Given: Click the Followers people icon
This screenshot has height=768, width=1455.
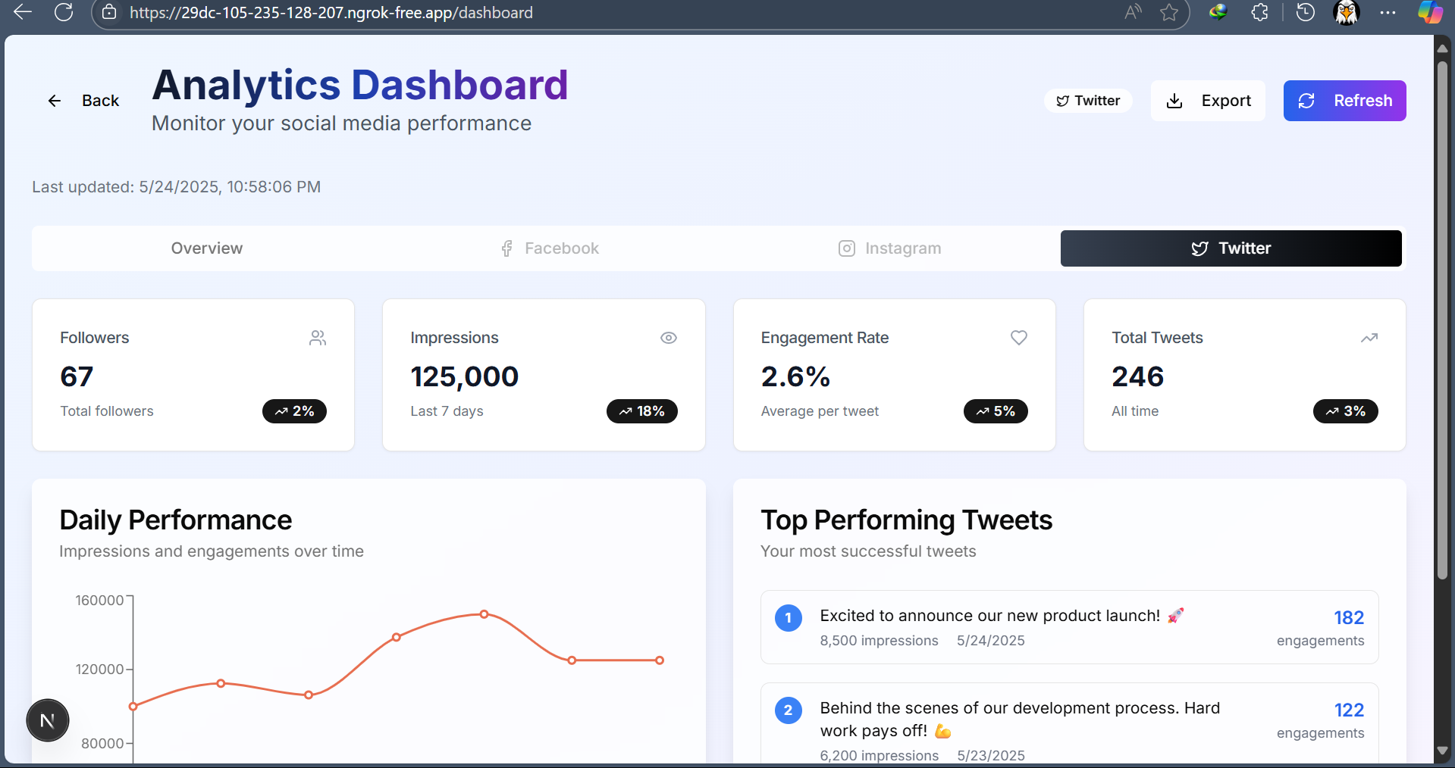Looking at the screenshot, I should point(317,338).
